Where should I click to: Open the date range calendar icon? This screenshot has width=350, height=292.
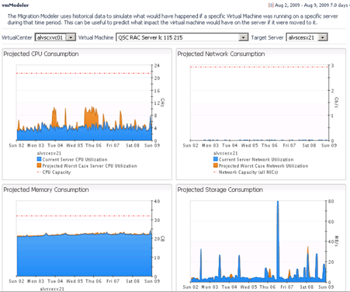tap(270, 5)
